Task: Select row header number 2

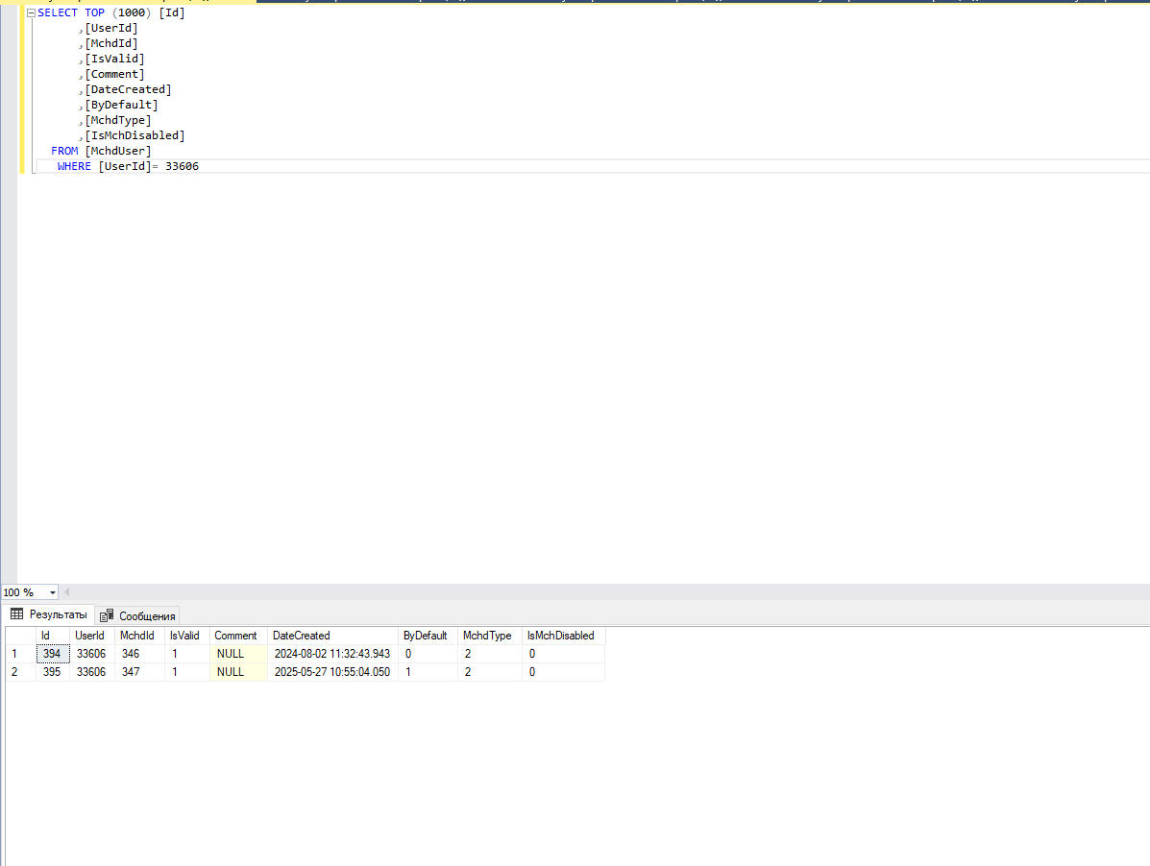Action: (x=20, y=672)
